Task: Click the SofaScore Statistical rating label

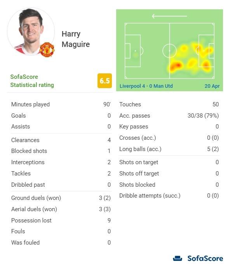Action: coord(32,81)
